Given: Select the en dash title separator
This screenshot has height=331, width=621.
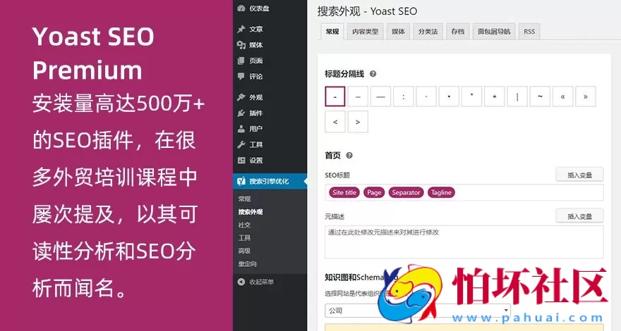Looking at the screenshot, I should tap(358, 96).
